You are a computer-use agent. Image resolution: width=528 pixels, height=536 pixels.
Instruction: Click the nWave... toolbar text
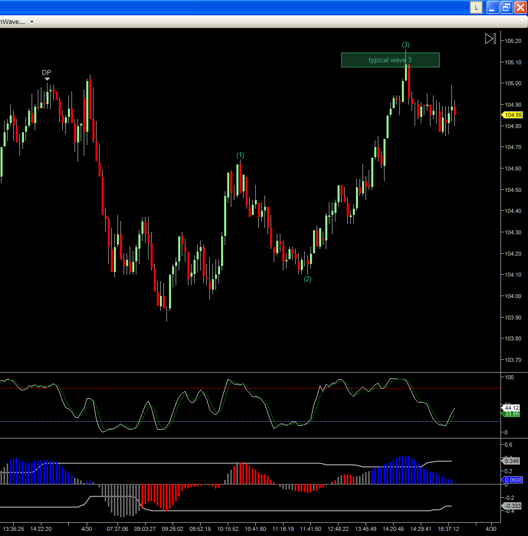pos(13,22)
